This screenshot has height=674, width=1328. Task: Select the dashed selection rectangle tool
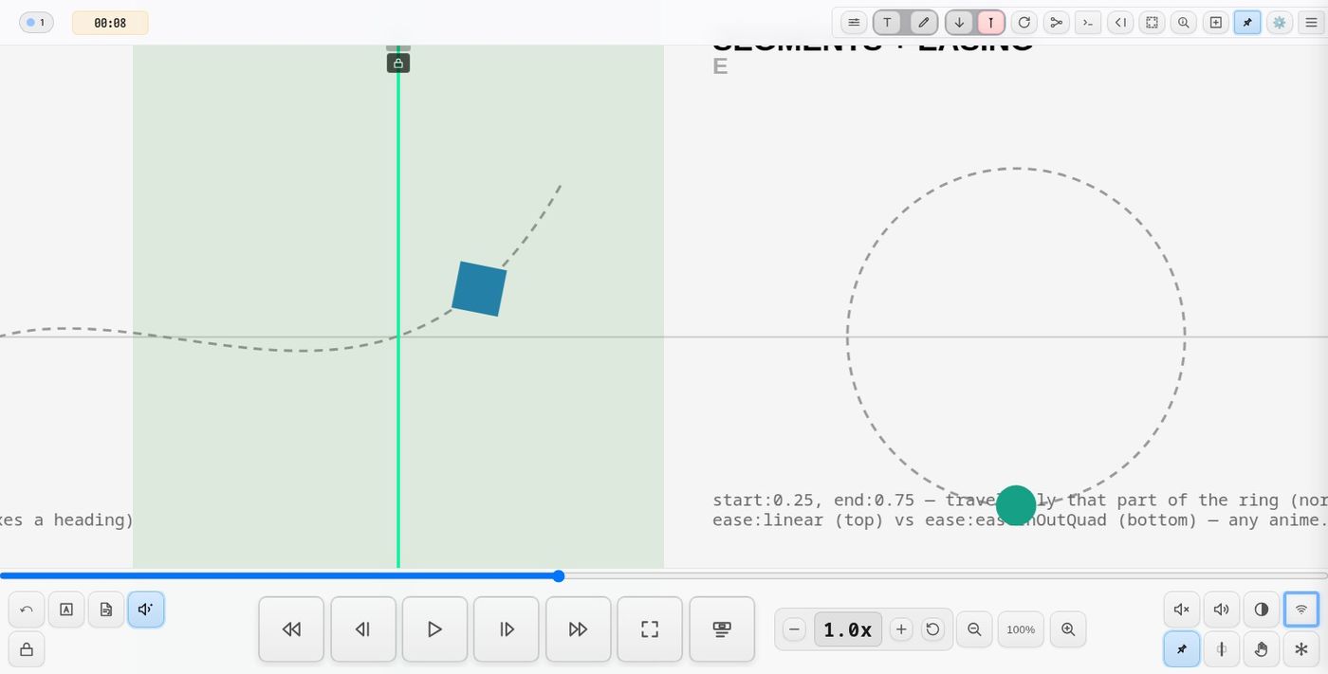(x=1152, y=23)
